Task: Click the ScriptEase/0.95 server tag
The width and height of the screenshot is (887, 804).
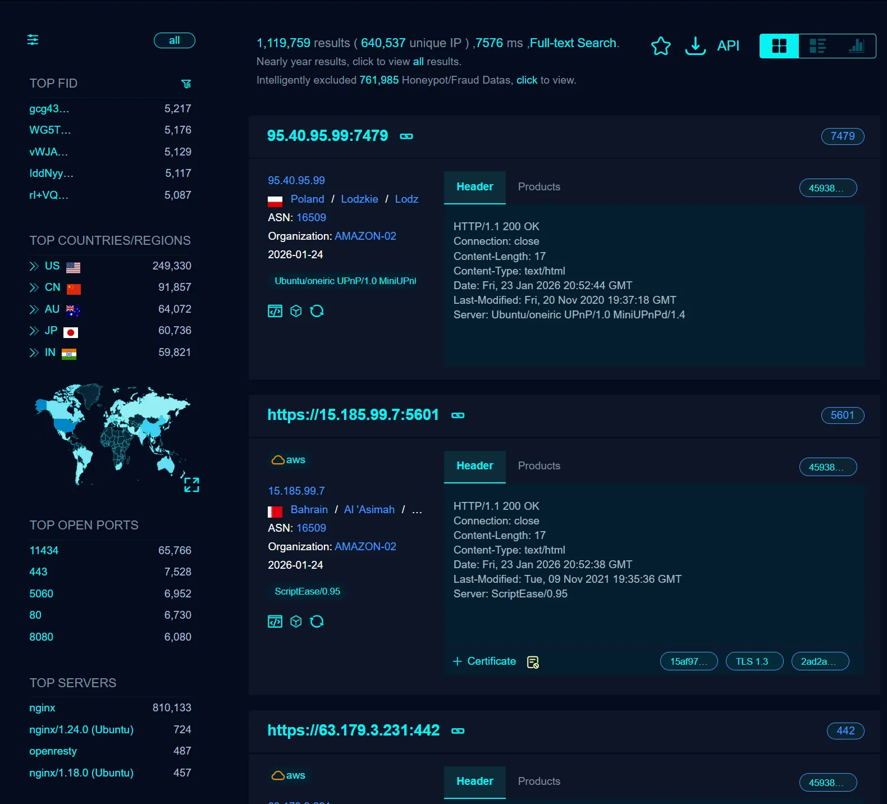Action: pos(308,592)
